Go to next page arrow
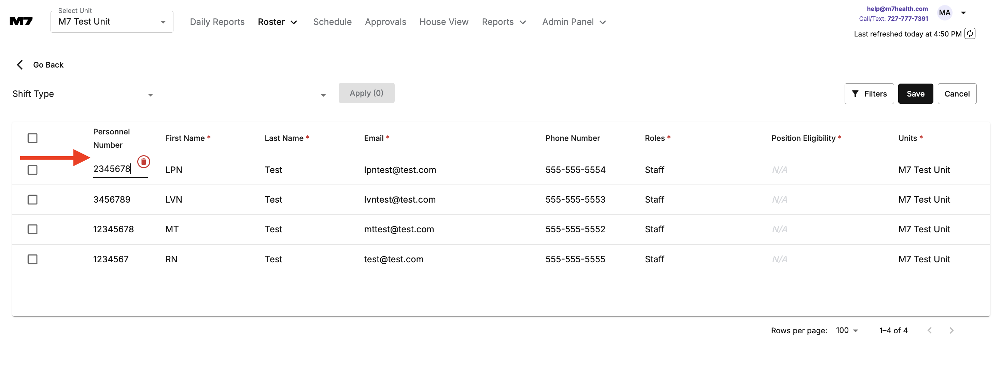This screenshot has height=380, width=1001. (x=951, y=330)
